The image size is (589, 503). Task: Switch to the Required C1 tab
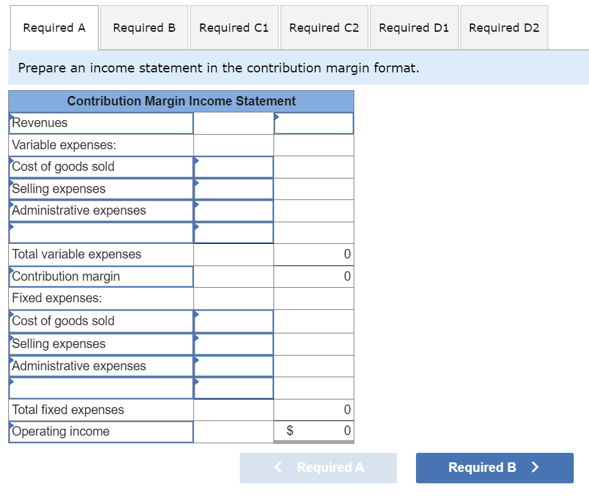[x=233, y=27]
